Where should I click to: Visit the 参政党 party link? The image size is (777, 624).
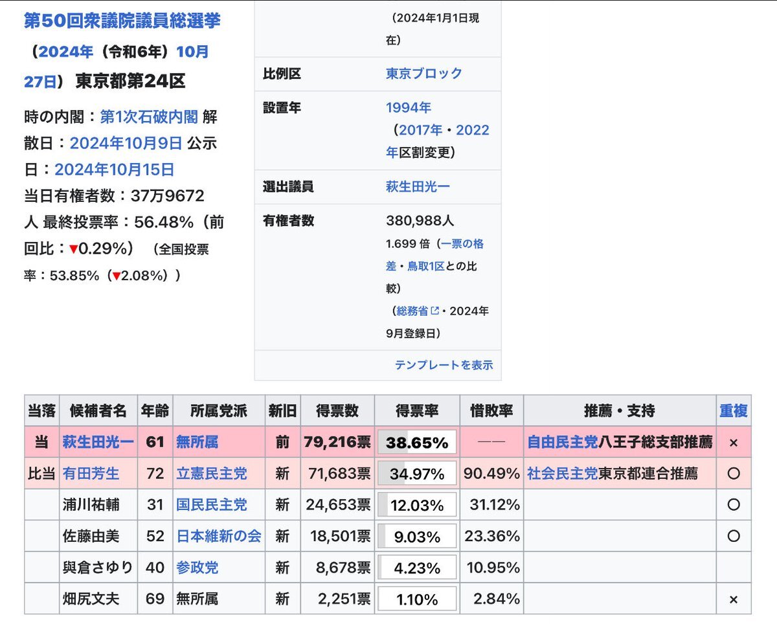click(x=197, y=568)
